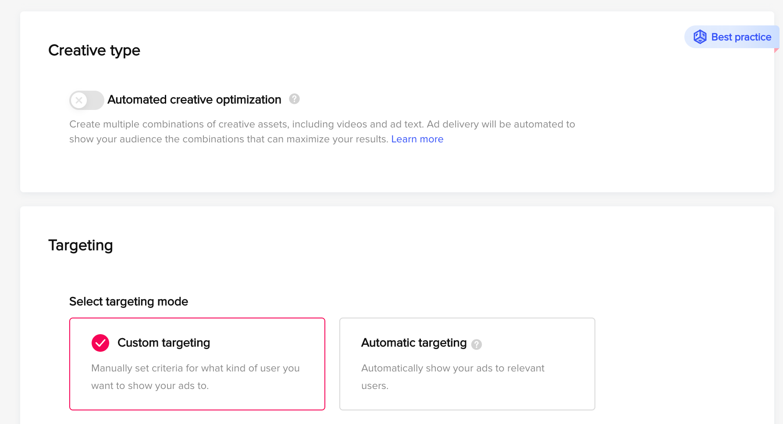Screen dimensions: 783x424
Task: Click the question mark beside Automatic targeting
Action: tap(477, 344)
